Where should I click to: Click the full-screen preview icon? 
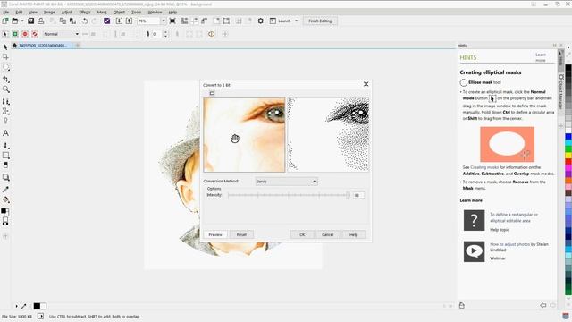pos(172,21)
